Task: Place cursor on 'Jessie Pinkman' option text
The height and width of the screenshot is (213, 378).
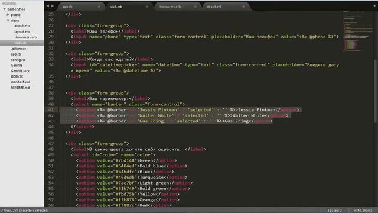Action: (x=256, y=110)
